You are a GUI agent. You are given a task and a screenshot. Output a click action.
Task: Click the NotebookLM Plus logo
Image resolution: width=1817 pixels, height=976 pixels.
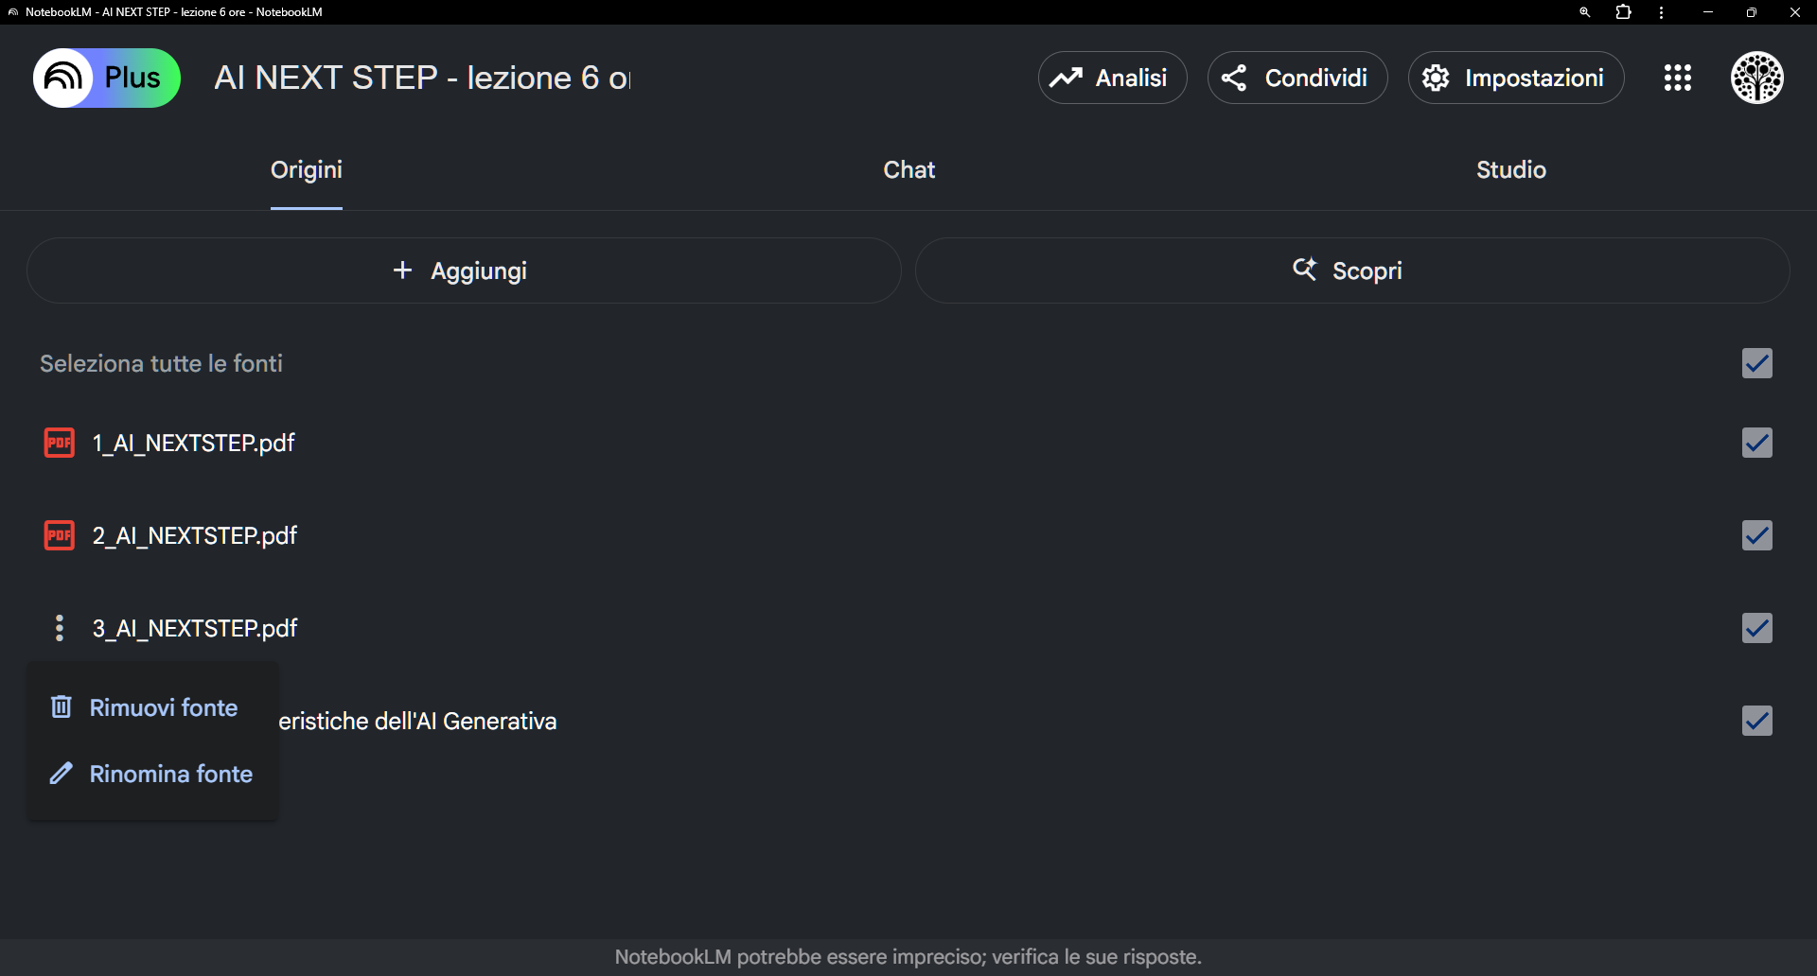click(x=106, y=78)
